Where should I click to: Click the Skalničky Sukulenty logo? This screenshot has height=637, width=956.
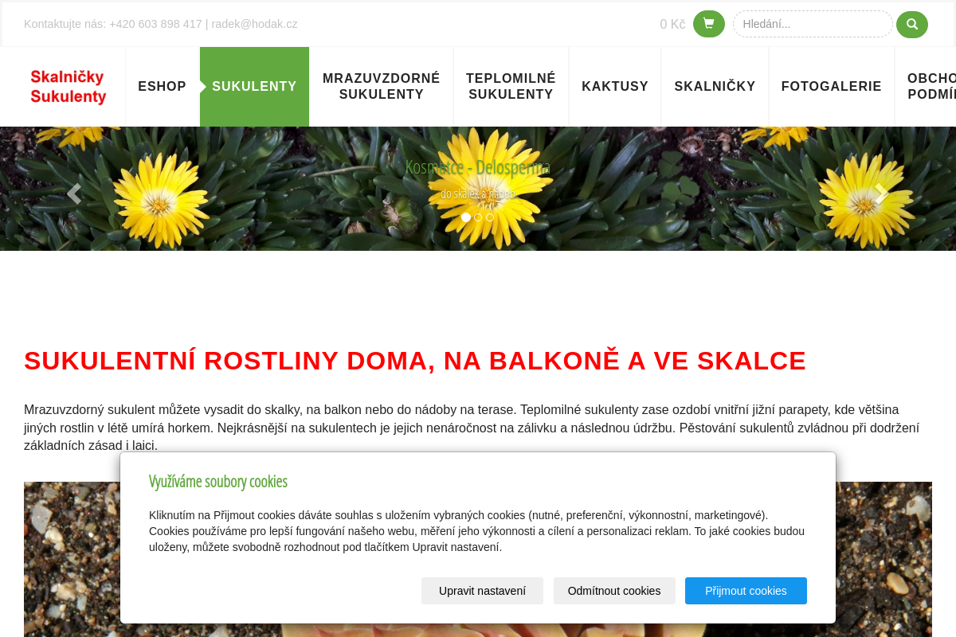(x=68, y=86)
